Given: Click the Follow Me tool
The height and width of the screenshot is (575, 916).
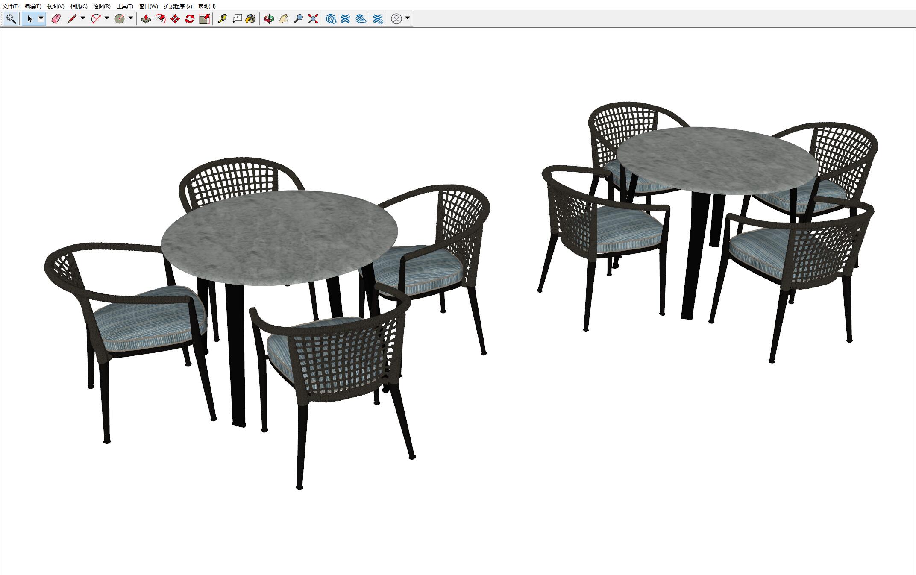Looking at the screenshot, I should point(161,19).
